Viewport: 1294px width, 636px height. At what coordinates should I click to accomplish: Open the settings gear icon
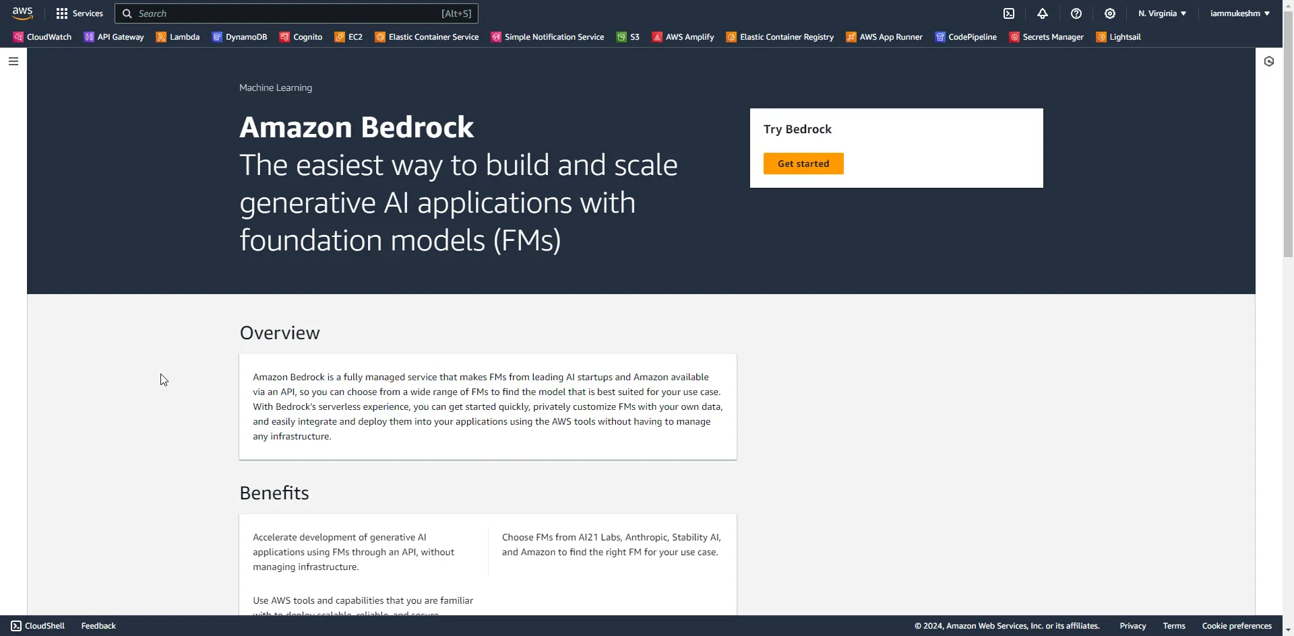(1109, 13)
